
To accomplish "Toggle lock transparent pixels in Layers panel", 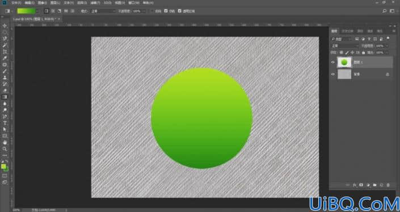I will click(x=341, y=53).
